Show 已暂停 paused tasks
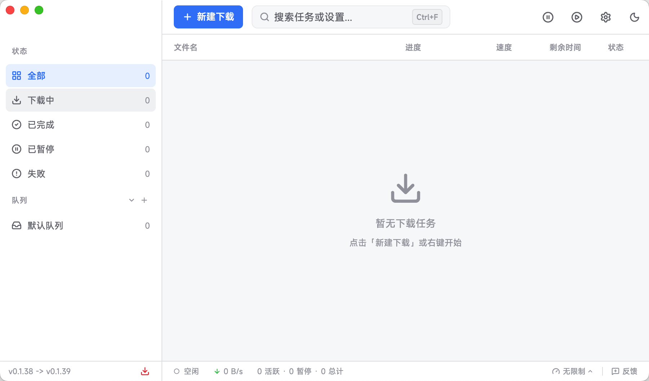The image size is (649, 381). click(81, 149)
